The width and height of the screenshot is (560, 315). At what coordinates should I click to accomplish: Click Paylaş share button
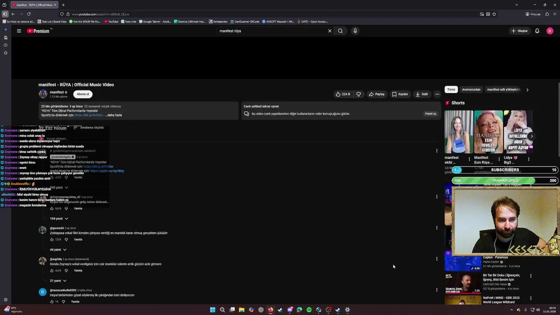click(377, 94)
